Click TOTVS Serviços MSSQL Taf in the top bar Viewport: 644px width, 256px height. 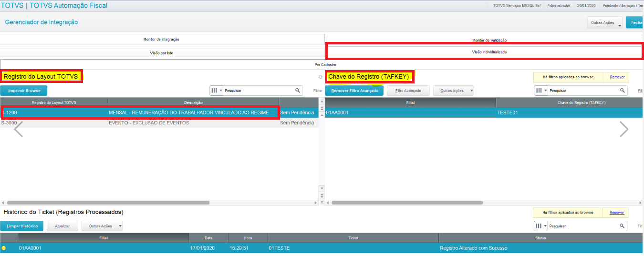coord(517,6)
